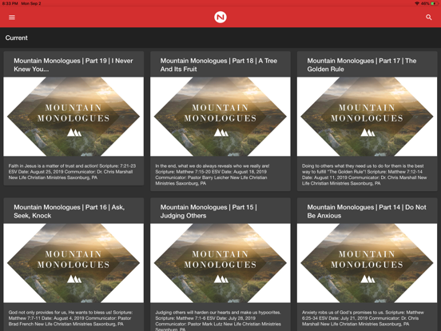441x331 pixels.
Task: Tap description 'Anxiety robs us of God's promises'
Action: click(363, 318)
